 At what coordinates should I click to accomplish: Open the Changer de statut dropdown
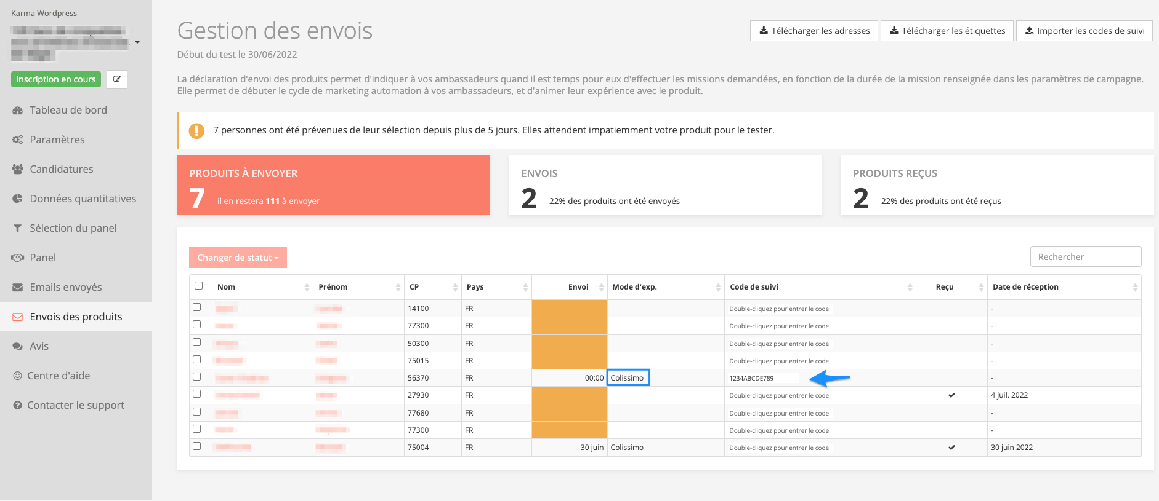[238, 258]
